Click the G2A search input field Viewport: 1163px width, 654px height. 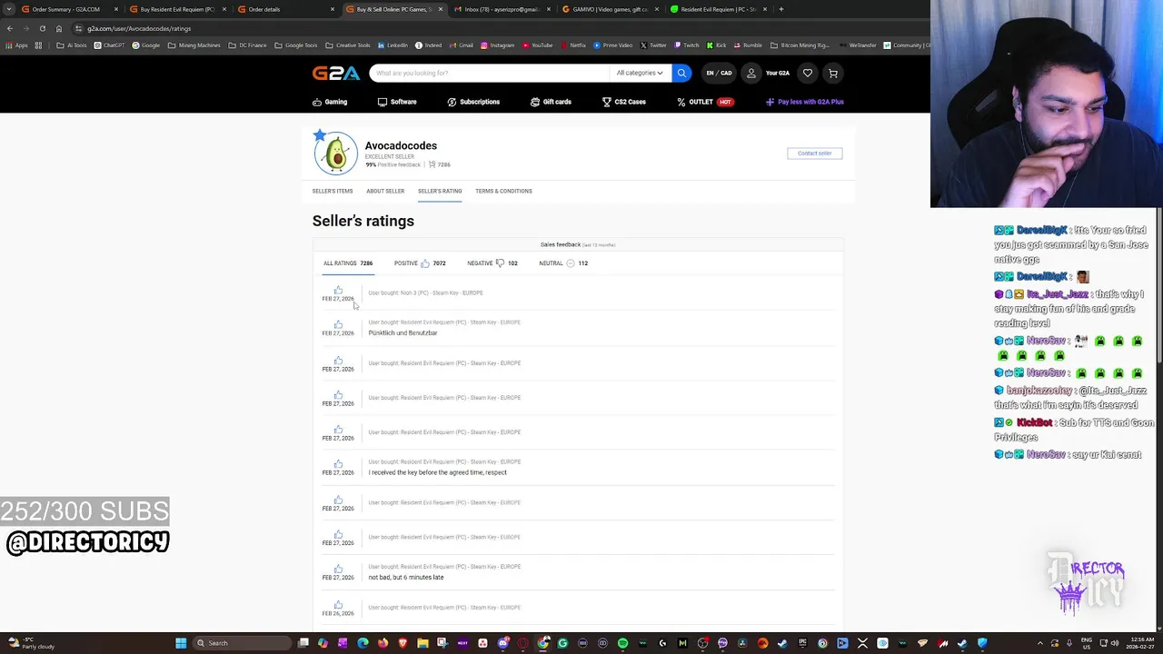point(489,73)
